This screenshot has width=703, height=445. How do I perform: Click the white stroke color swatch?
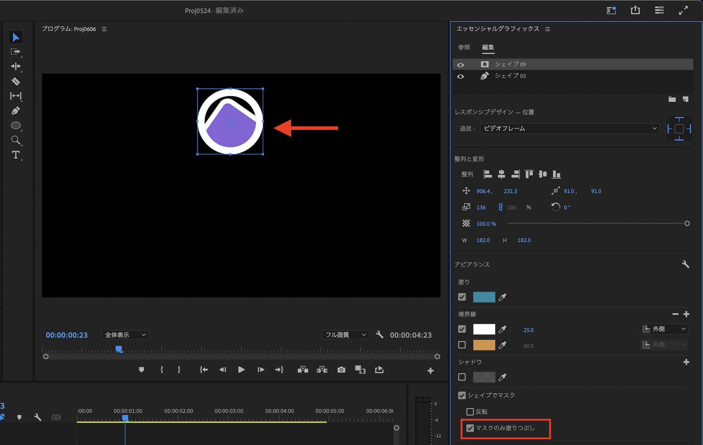pos(484,330)
